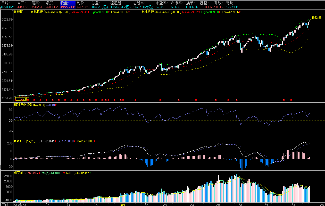Click the MACD axis value 200
The image size is (325, 206).
10,143
